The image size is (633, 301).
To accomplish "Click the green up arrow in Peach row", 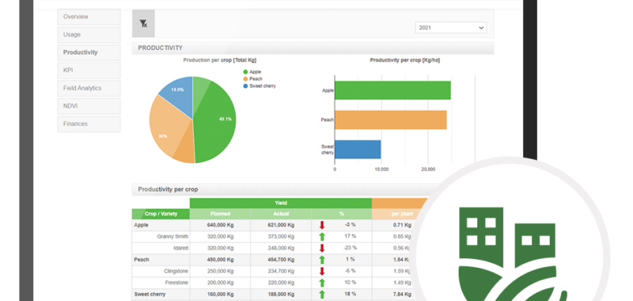I will [322, 259].
